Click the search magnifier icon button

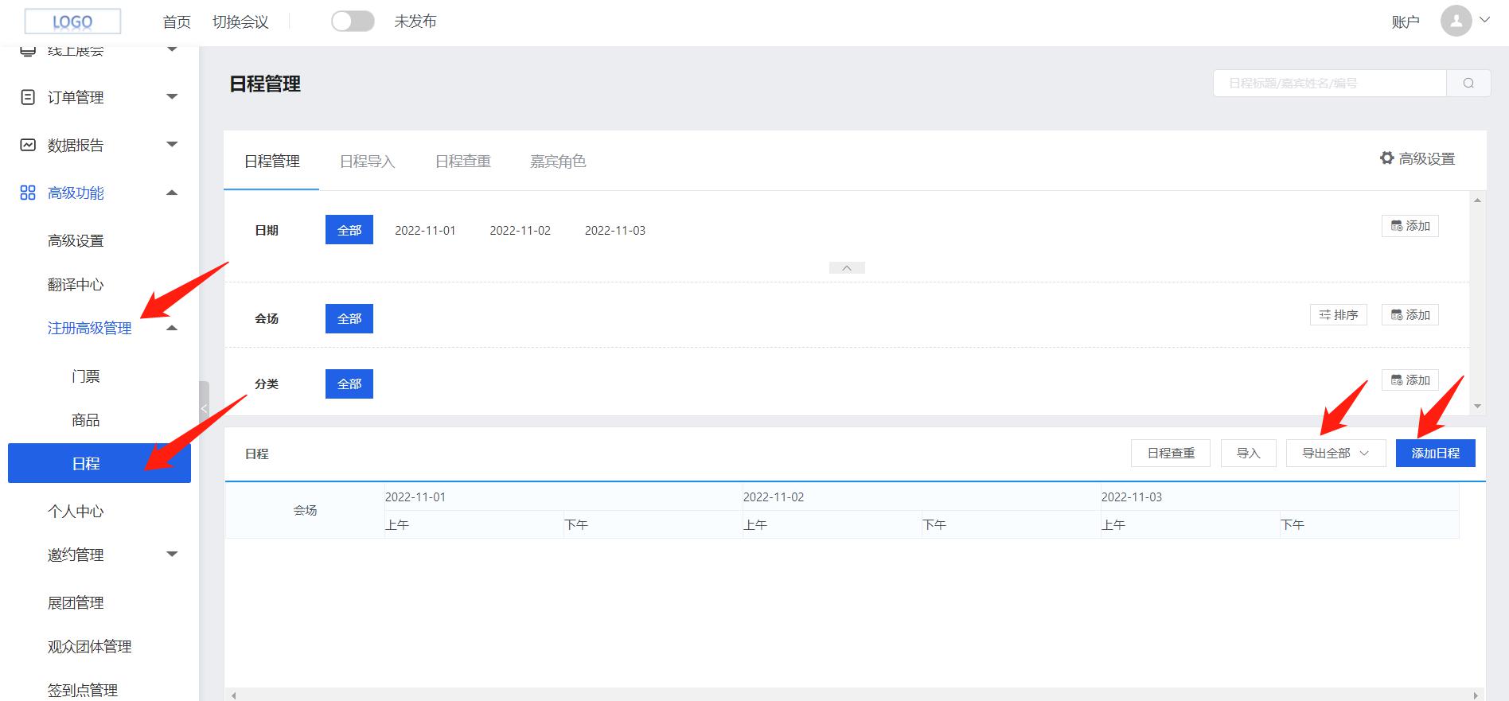click(1468, 83)
